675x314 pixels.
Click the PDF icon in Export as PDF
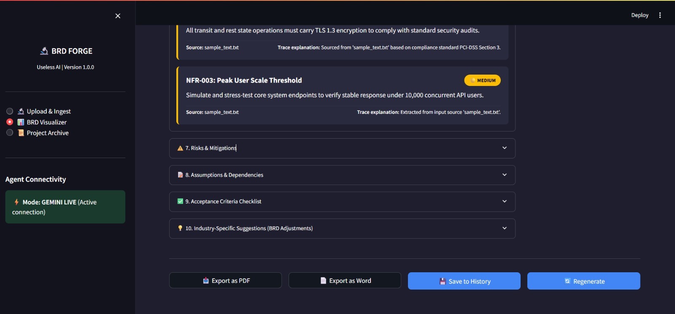206,281
